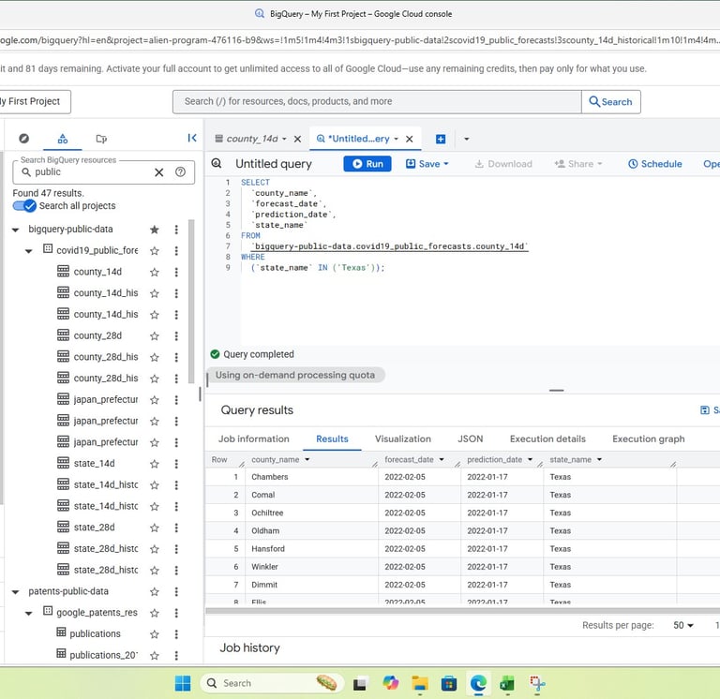720x699 pixels.
Task: Change results per page from 50
Action: point(683,625)
